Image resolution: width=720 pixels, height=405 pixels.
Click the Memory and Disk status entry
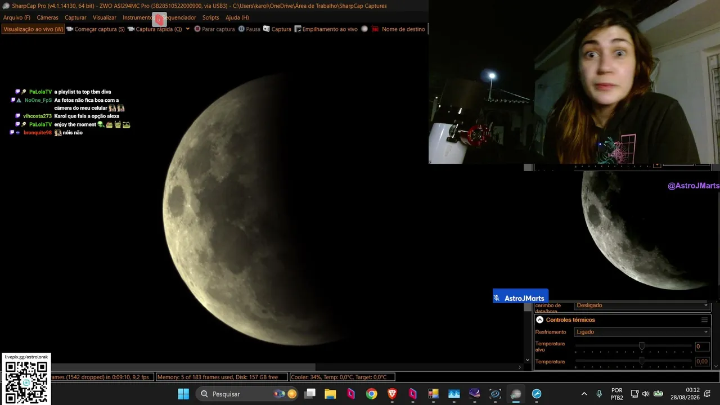(221, 377)
